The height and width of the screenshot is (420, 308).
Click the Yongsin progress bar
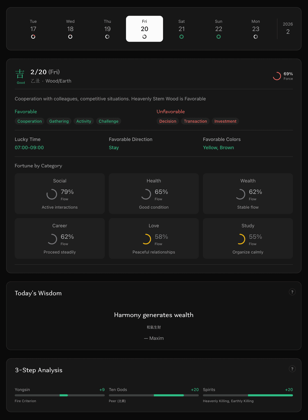[60, 395]
